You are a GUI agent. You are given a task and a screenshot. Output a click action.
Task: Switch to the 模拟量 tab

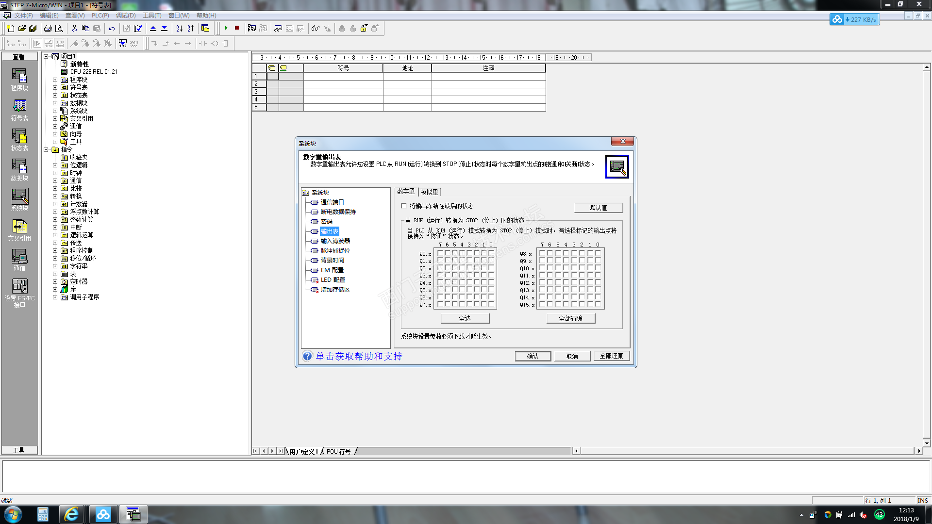(x=429, y=192)
